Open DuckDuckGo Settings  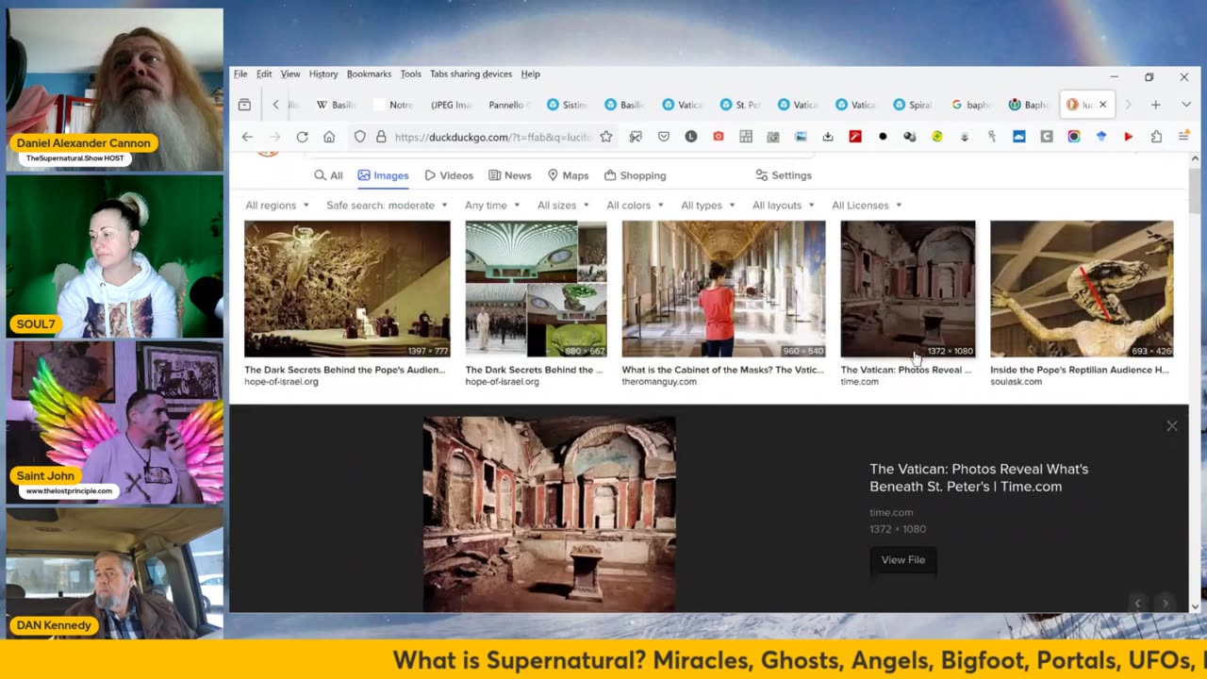784,175
